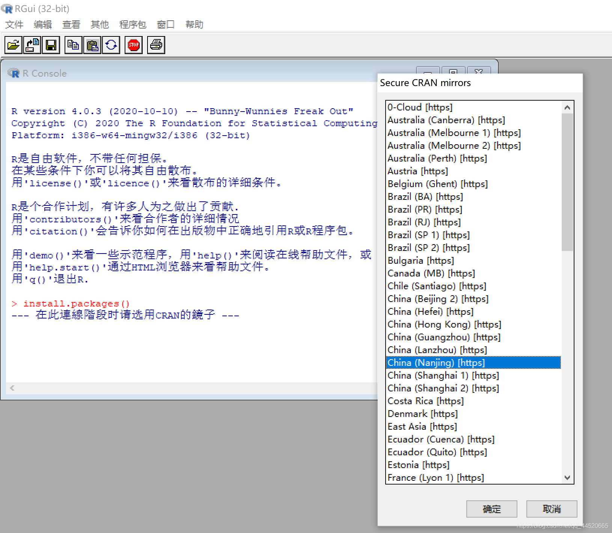Select France (Lyon 1) [https] mirror

(473, 477)
